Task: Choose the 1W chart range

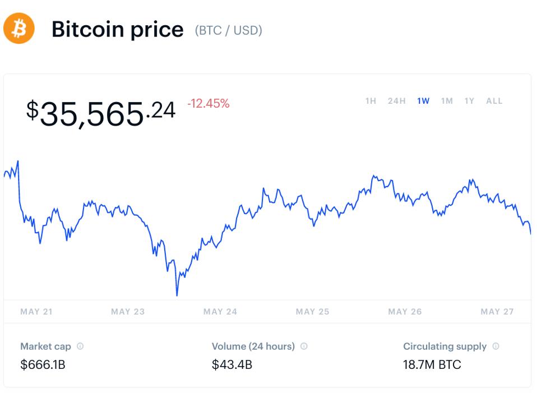Action: tap(423, 101)
